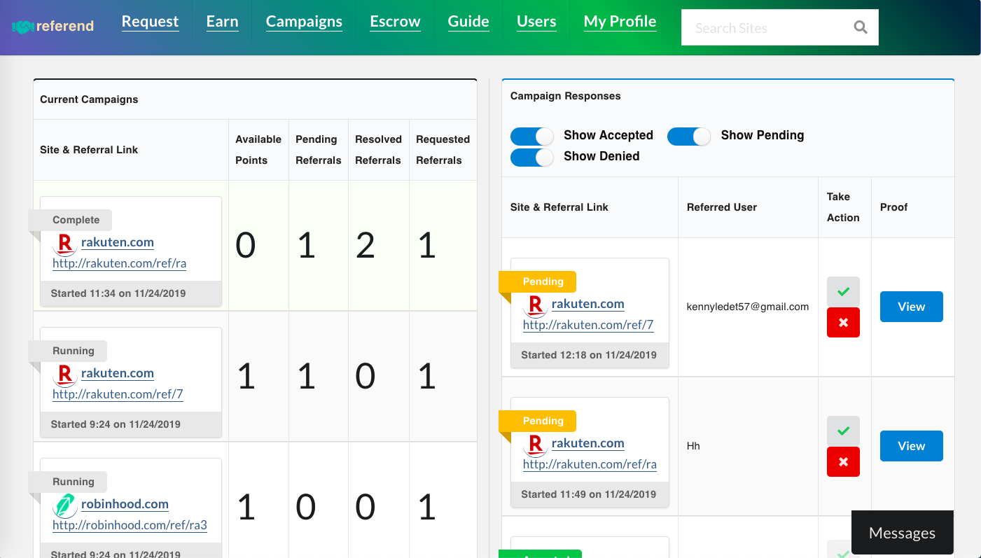Click Pending tag on 11:49 response

pos(538,421)
